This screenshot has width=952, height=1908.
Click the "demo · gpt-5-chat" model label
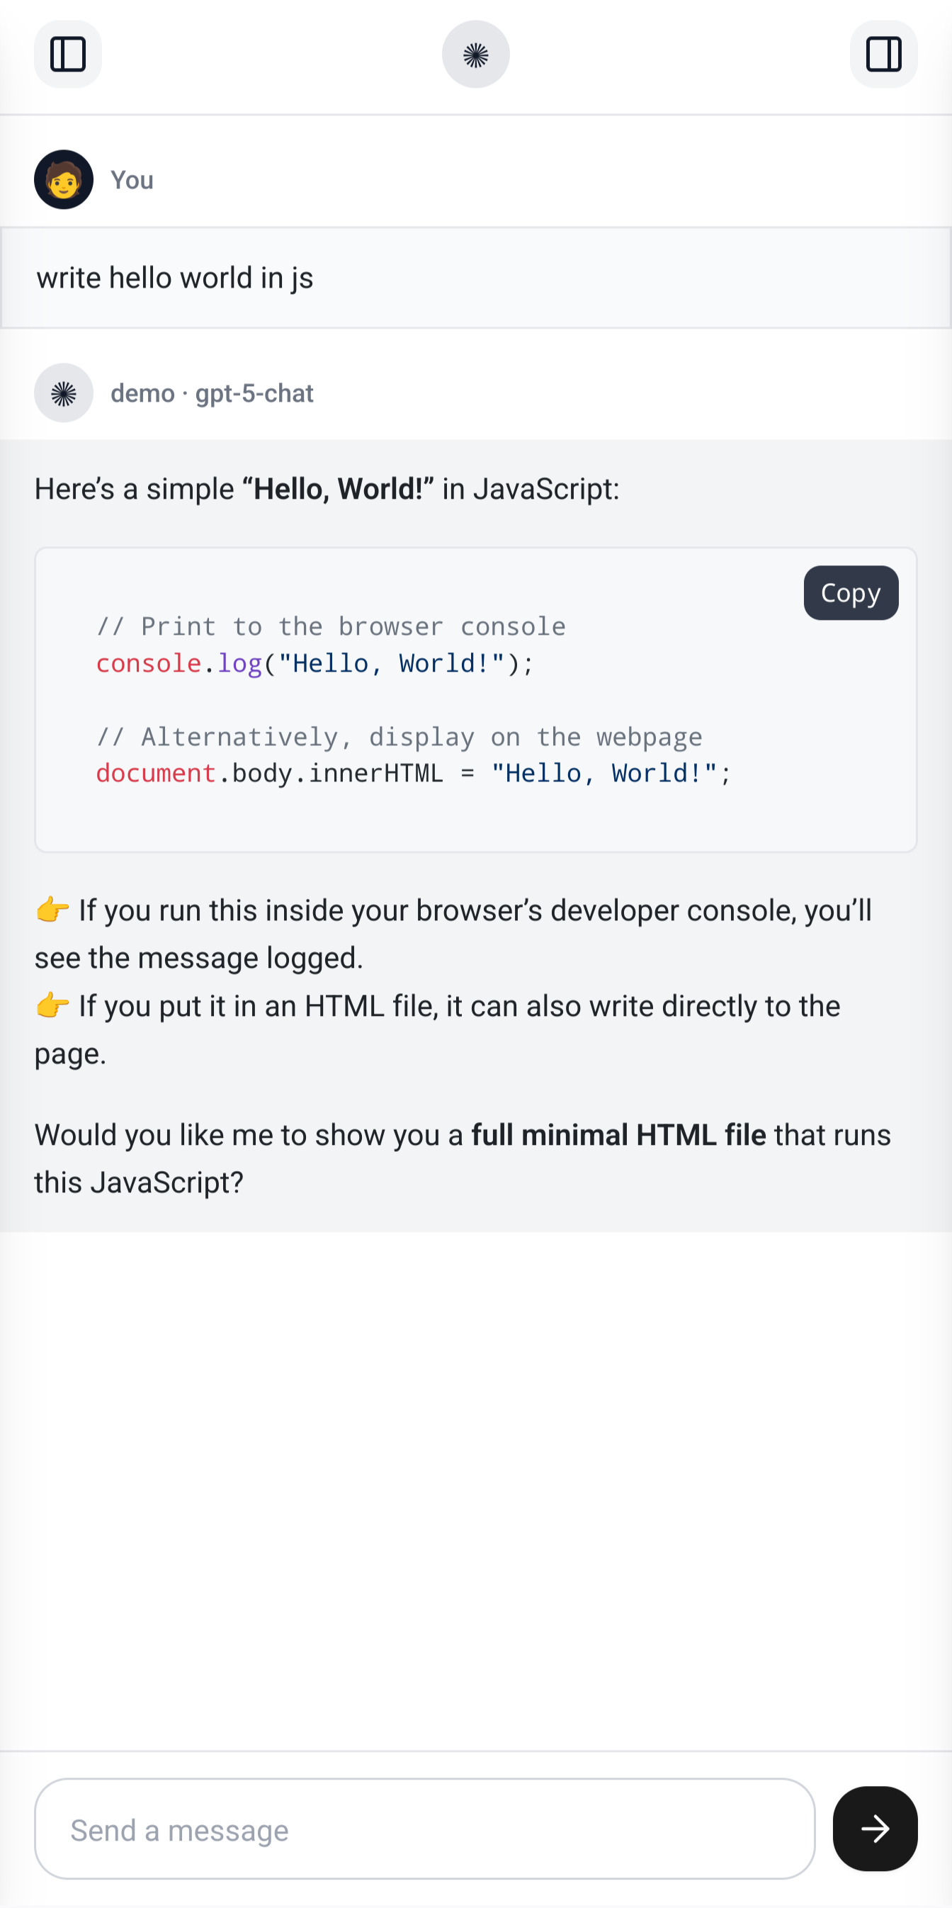[x=212, y=393]
